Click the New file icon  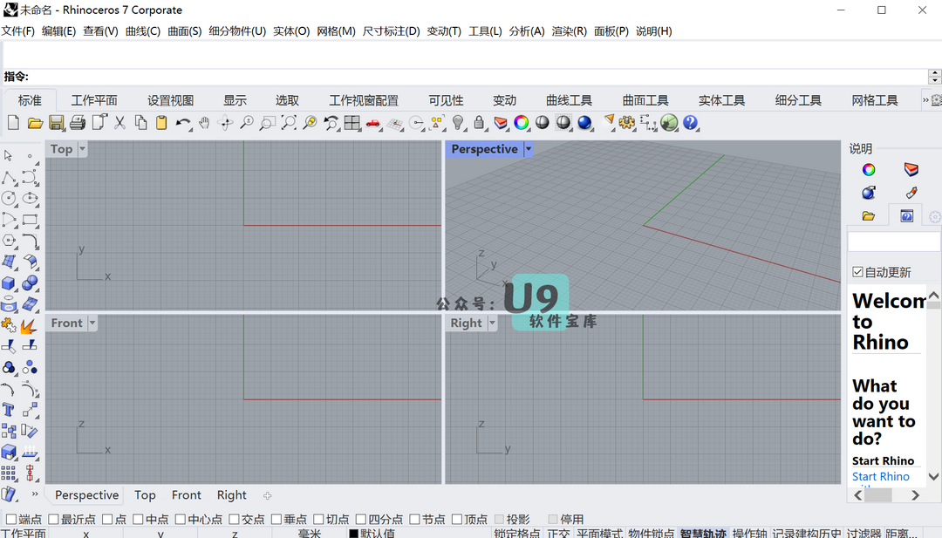click(13, 123)
